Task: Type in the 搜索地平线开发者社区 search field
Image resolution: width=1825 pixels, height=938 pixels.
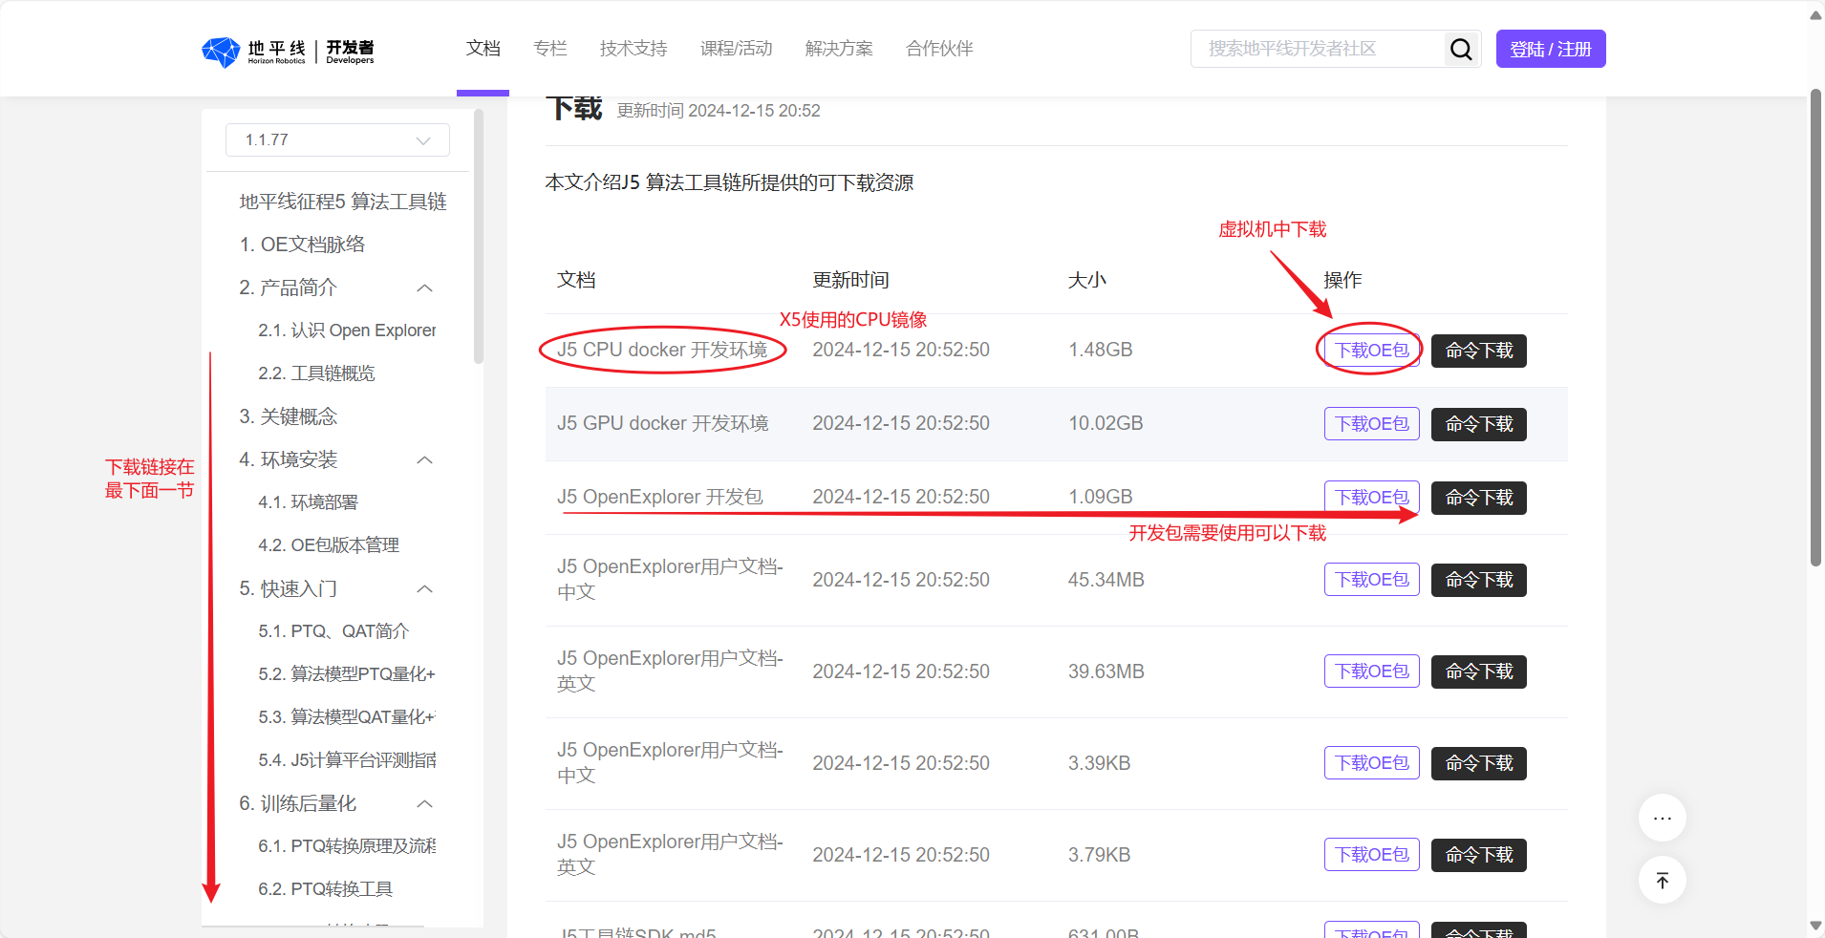Action: pos(1317,49)
